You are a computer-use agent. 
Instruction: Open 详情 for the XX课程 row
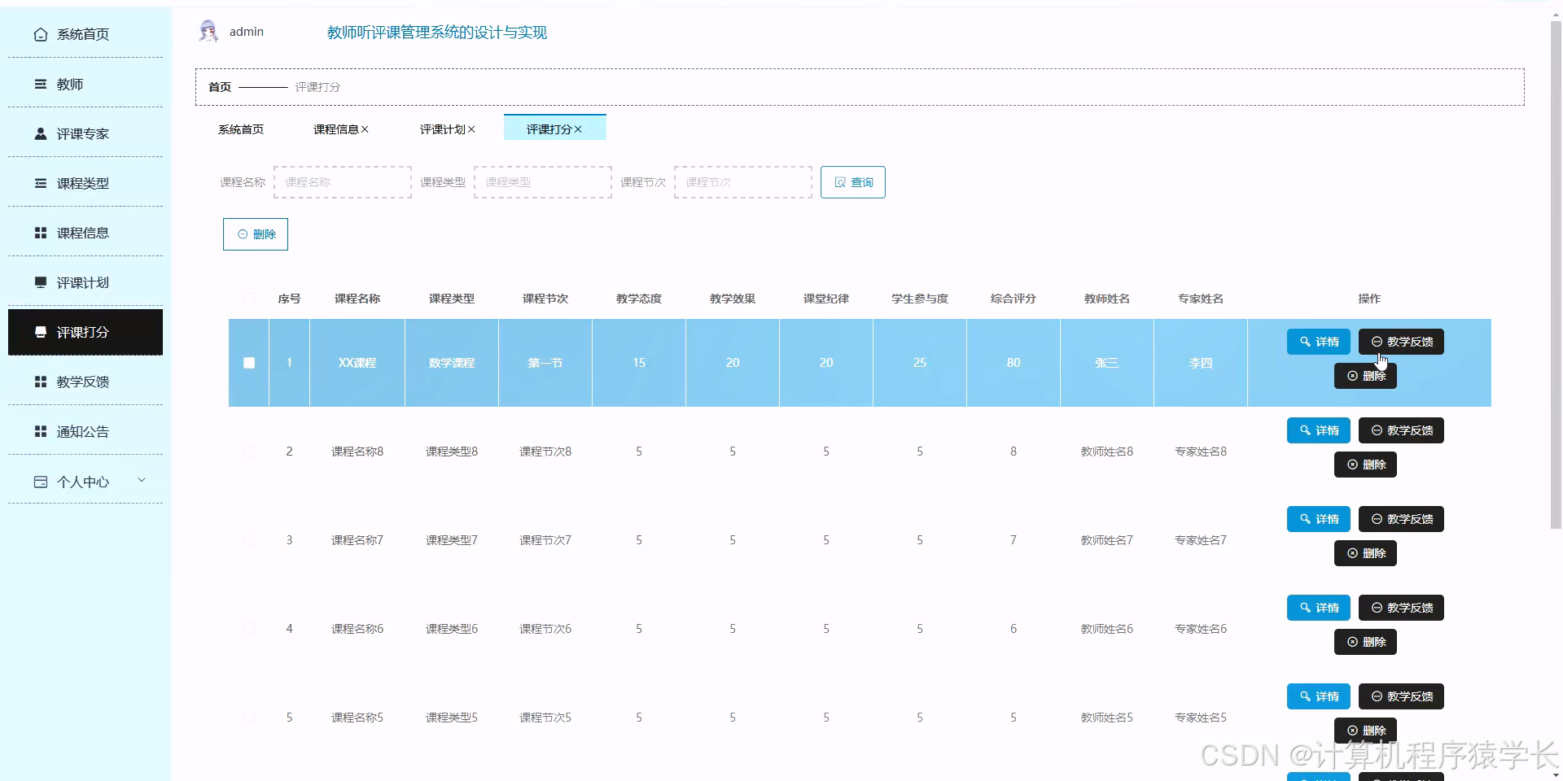point(1317,342)
